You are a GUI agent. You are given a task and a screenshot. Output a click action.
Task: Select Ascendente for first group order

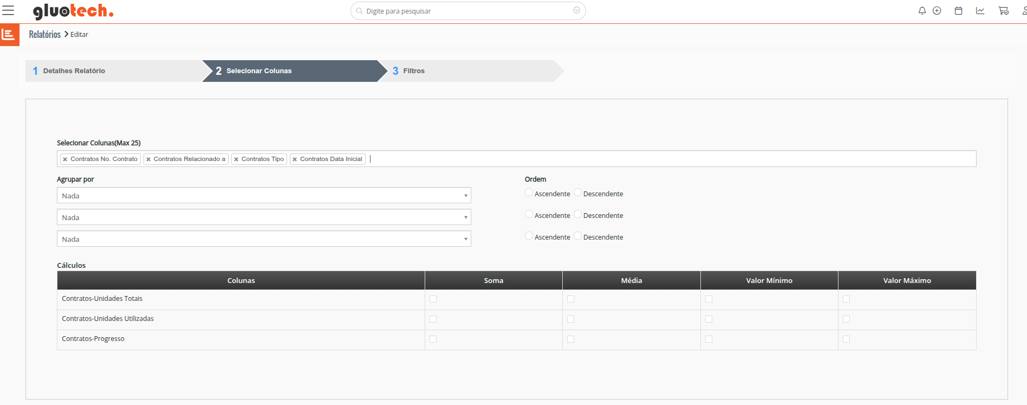pos(529,192)
